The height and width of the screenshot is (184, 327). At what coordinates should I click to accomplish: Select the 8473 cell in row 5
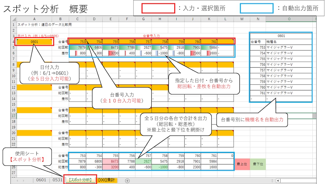point(111,47)
